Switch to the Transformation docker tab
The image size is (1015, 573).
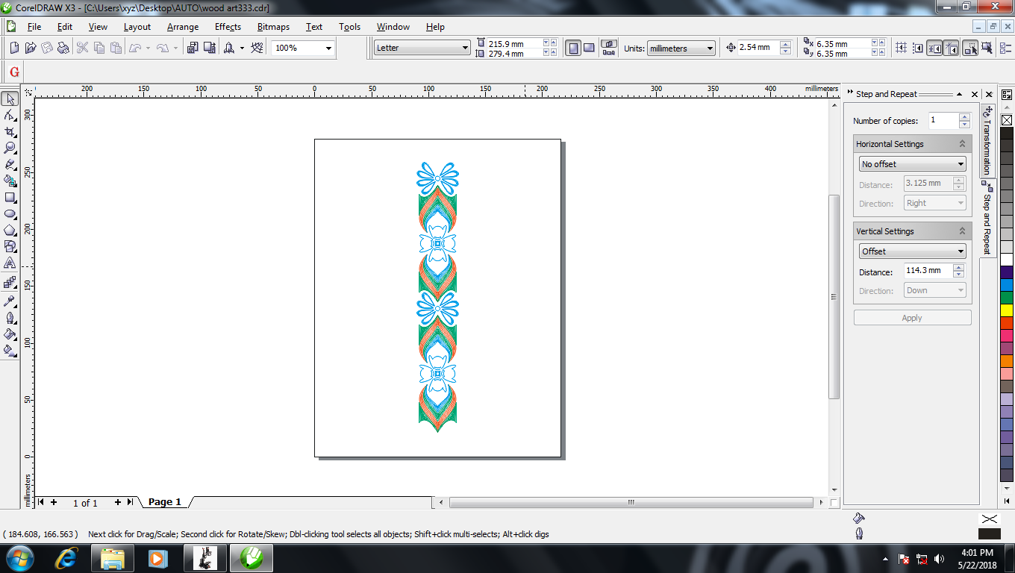click(x=987, y=140)
